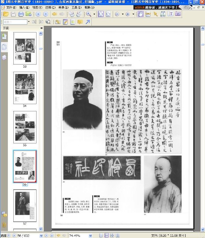This screenshot has width=205, height=238.
Task: Click inside the 查找 find input field
Action: tap(15, 22)
